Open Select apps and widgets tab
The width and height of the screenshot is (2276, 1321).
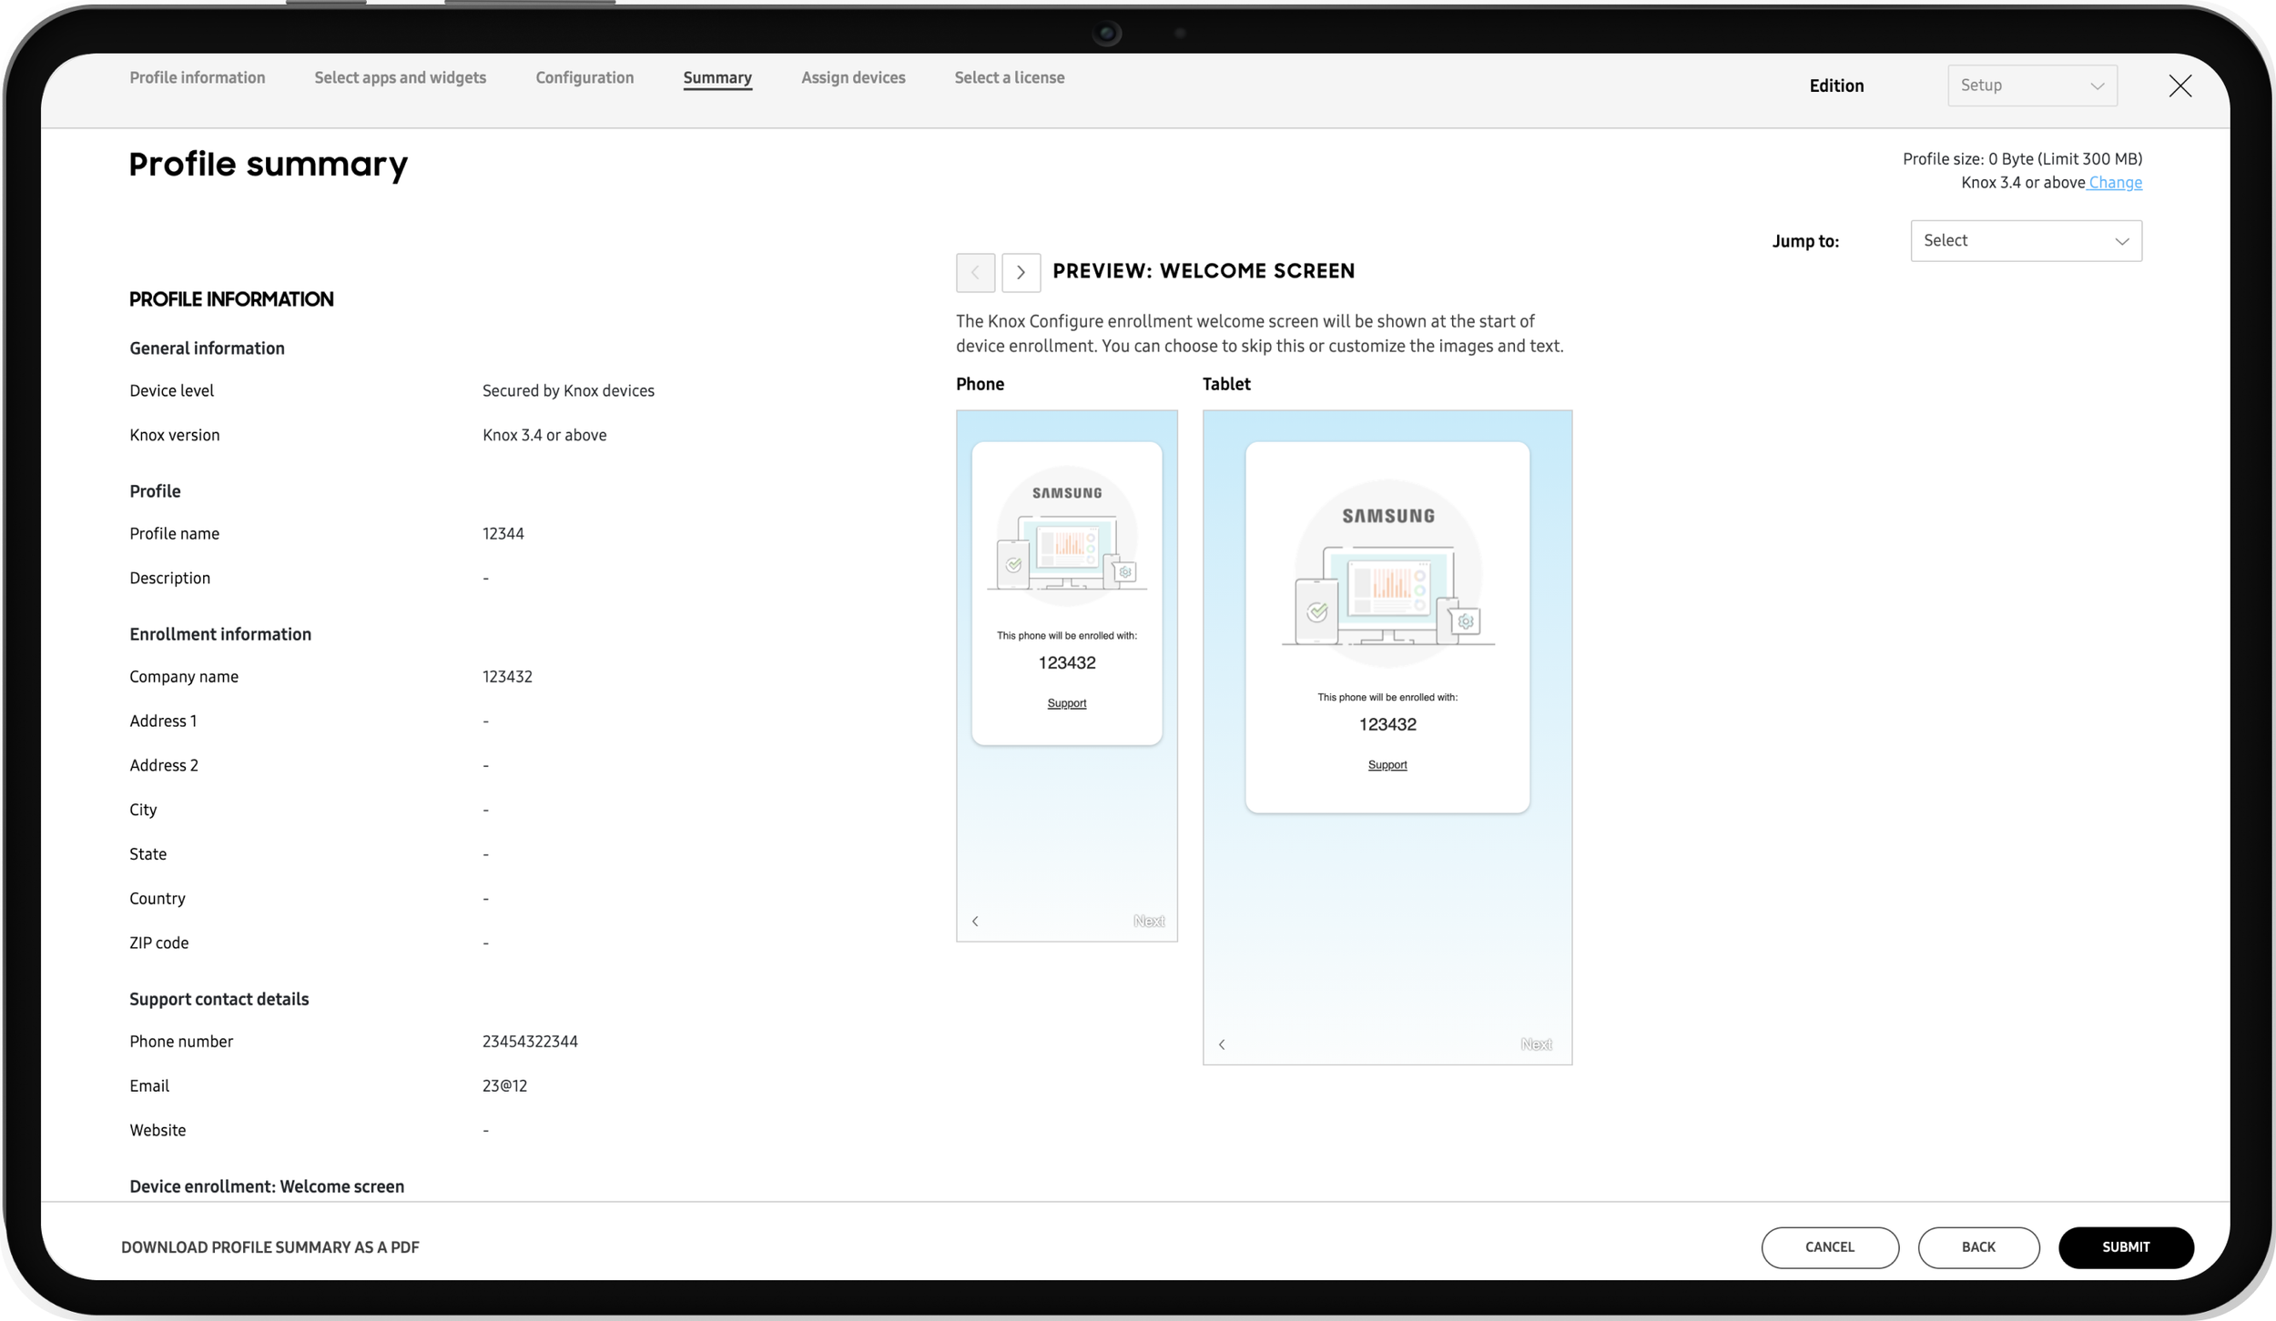[x=401, y=77]
